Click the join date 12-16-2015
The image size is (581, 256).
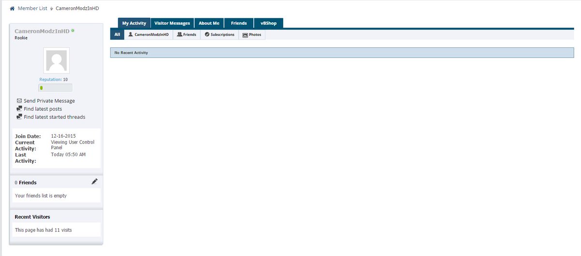click(63, 136)
